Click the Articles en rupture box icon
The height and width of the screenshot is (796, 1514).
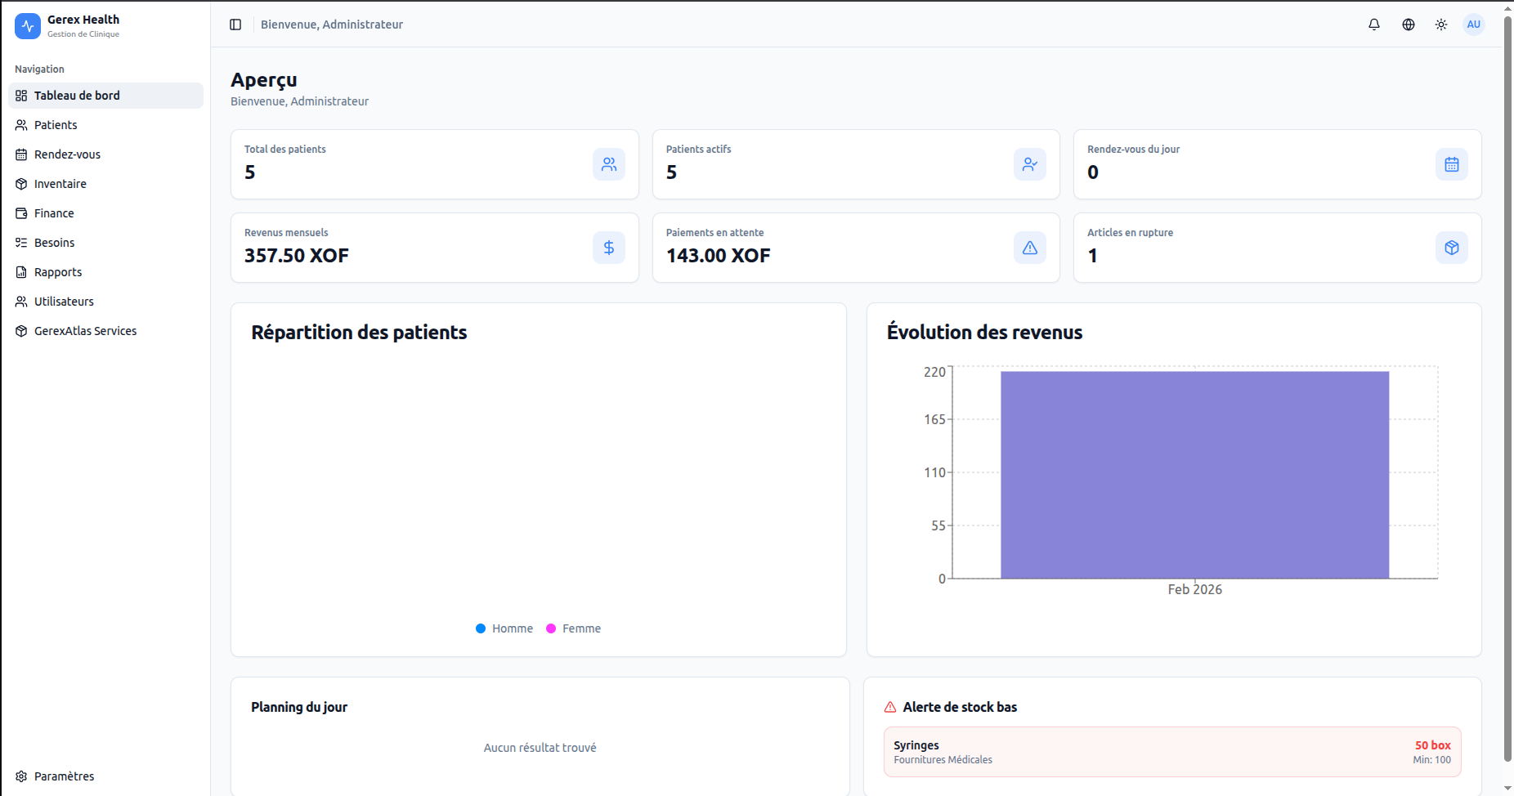coord(1452,248)
